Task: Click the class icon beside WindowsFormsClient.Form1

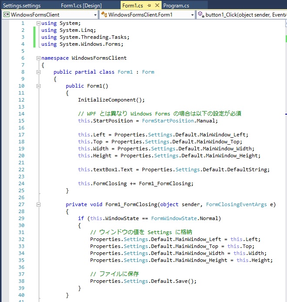Action: point(104,15)
